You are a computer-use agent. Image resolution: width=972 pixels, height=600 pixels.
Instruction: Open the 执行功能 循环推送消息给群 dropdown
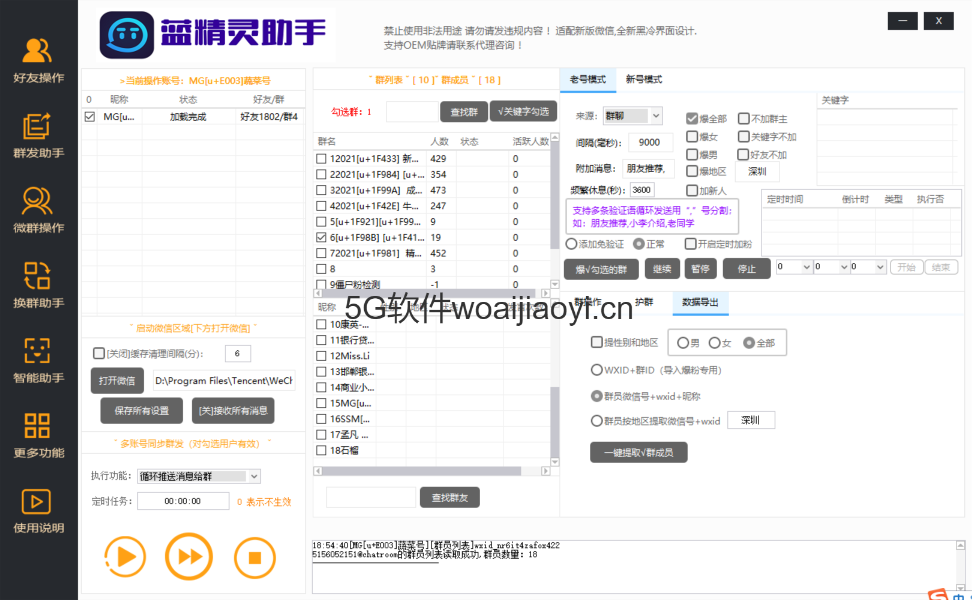coord(199,476)
